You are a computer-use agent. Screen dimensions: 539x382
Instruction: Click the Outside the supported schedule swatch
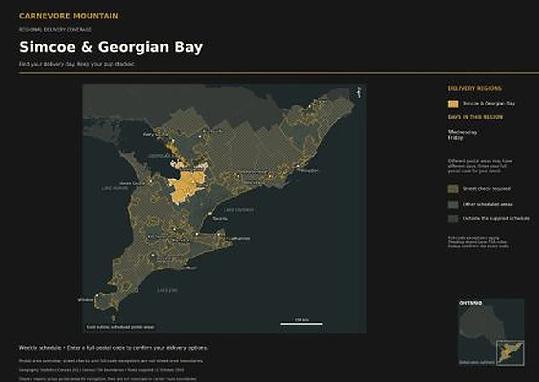click(x=453, y=219)
